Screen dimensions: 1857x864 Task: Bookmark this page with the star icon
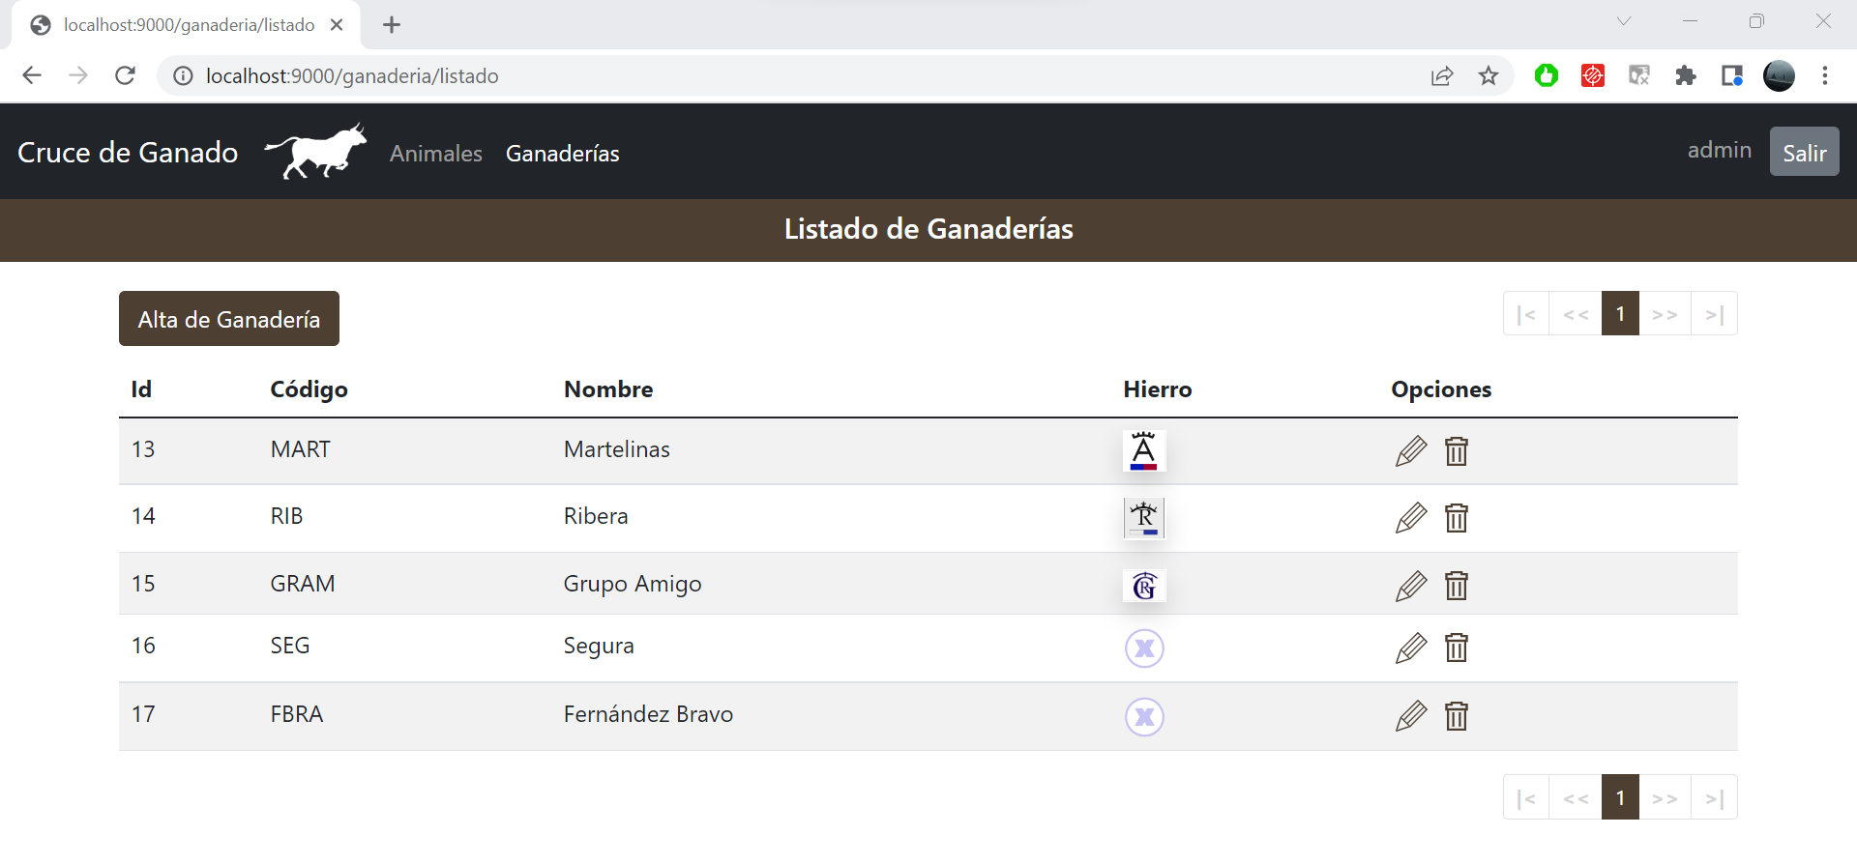1488,75
